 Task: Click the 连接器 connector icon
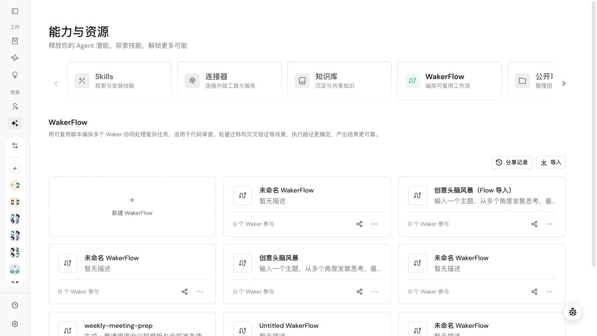(x=192, y=81)
